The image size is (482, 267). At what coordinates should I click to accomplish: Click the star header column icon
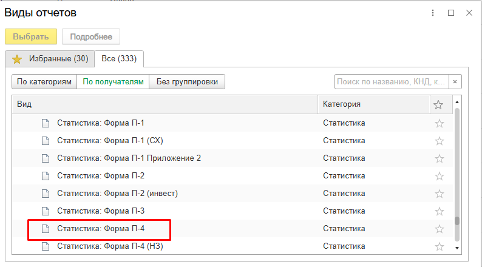click(438, 105)
